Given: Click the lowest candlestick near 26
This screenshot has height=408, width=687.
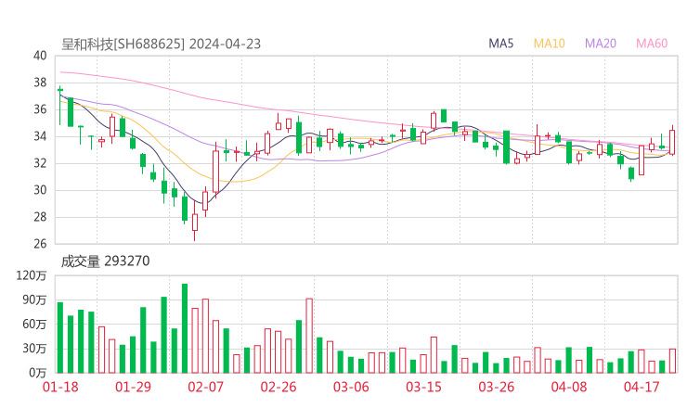Looking at the screenshot, I should pyautogui.click(x=195, y=222).
